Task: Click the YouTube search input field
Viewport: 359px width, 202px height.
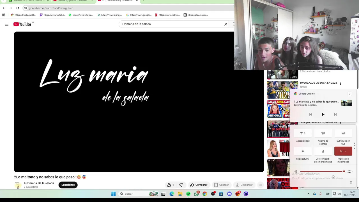Action: coord(171,24)
